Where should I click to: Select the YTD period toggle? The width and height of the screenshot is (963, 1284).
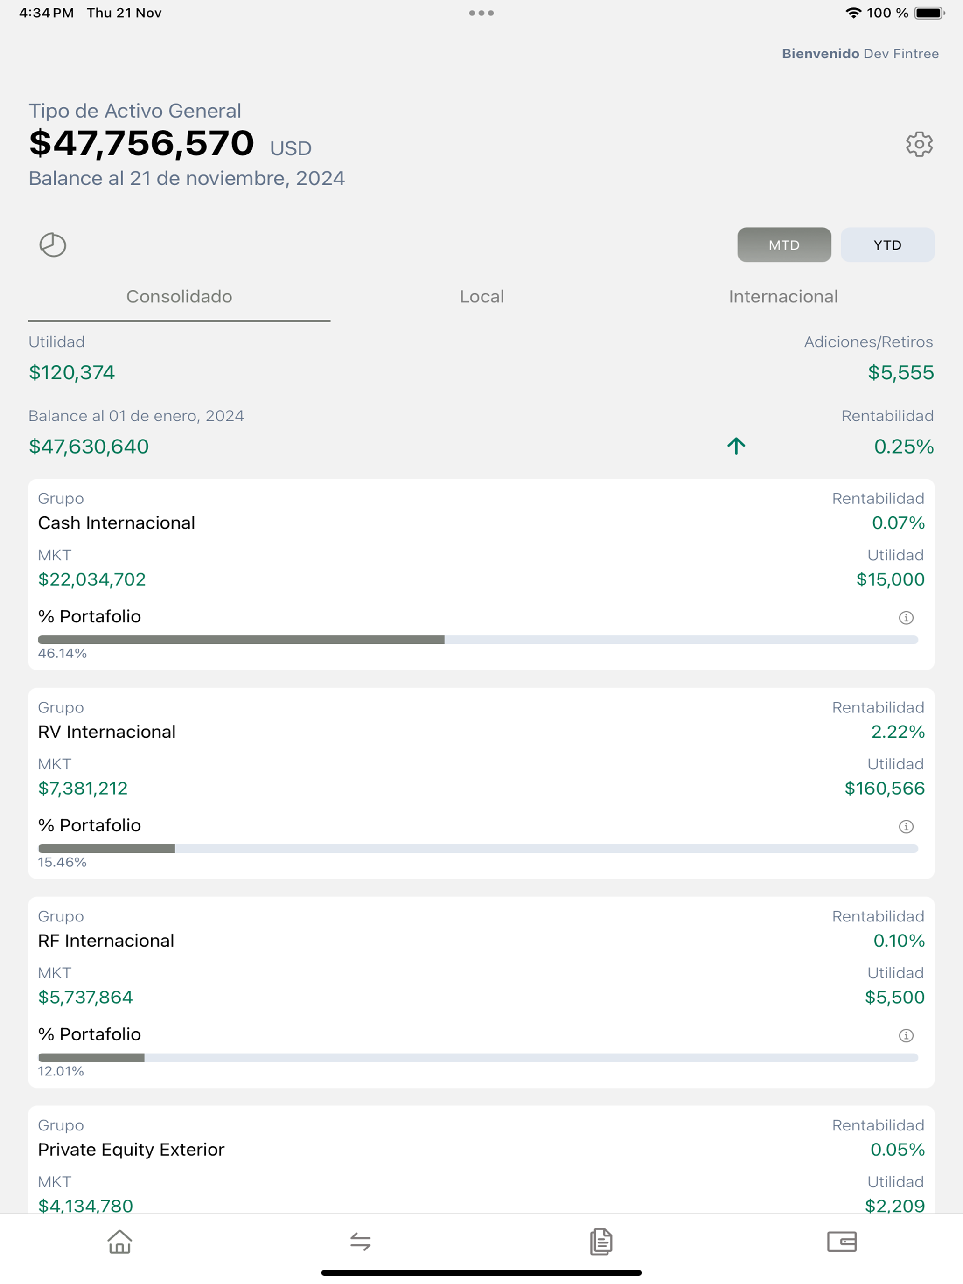click(x=887, y=245)
